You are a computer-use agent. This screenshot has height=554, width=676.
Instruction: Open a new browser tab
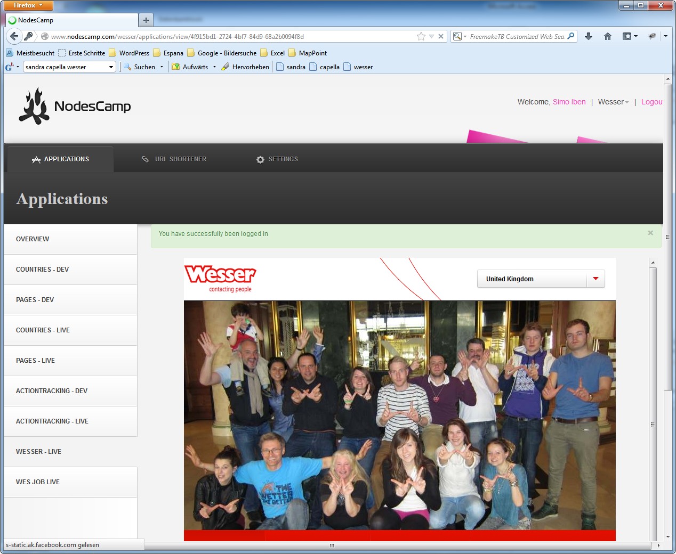point(146,20)
